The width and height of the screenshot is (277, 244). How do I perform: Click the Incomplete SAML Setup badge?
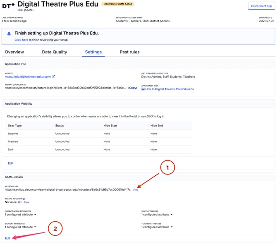pyautogui.click(x=118, y=4)
